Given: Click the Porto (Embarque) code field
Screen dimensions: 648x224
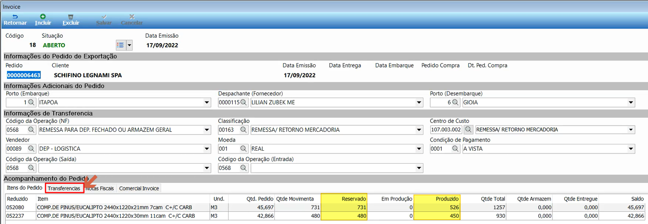Looking at the screenshot, I should coord(16,102).
